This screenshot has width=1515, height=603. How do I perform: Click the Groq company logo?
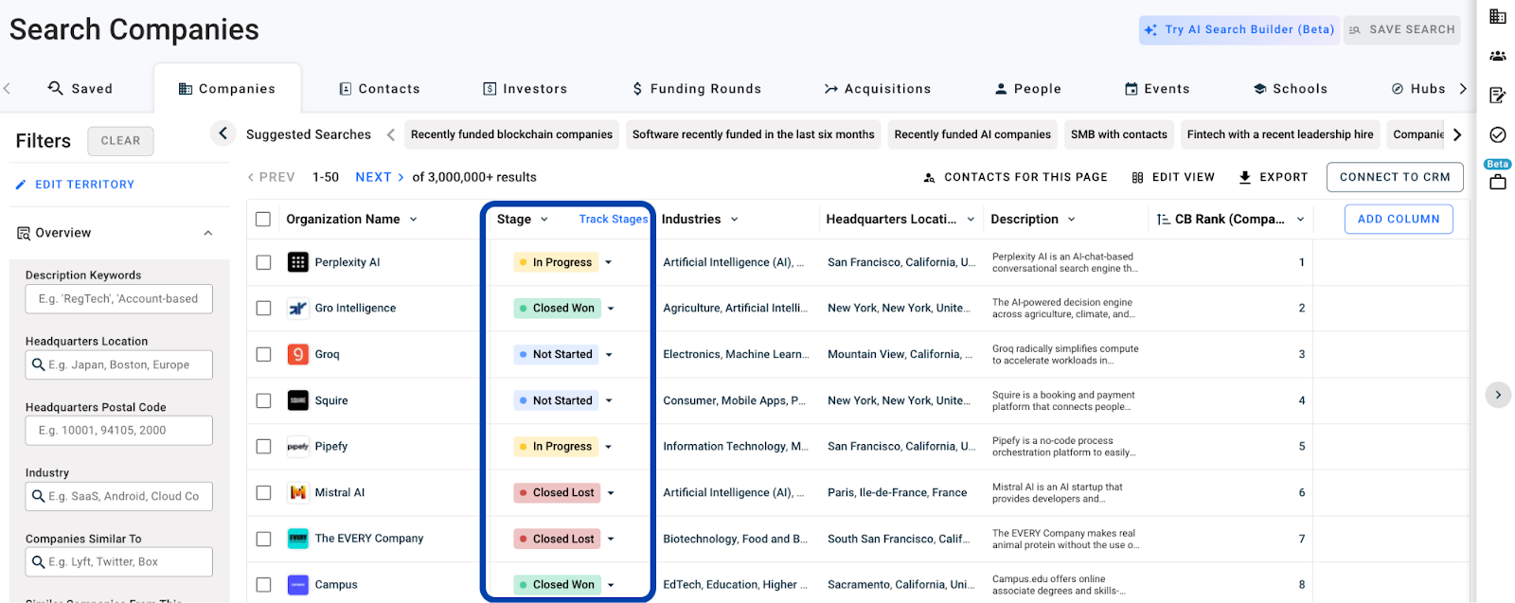pyautogui.click(x=298, y=354)
